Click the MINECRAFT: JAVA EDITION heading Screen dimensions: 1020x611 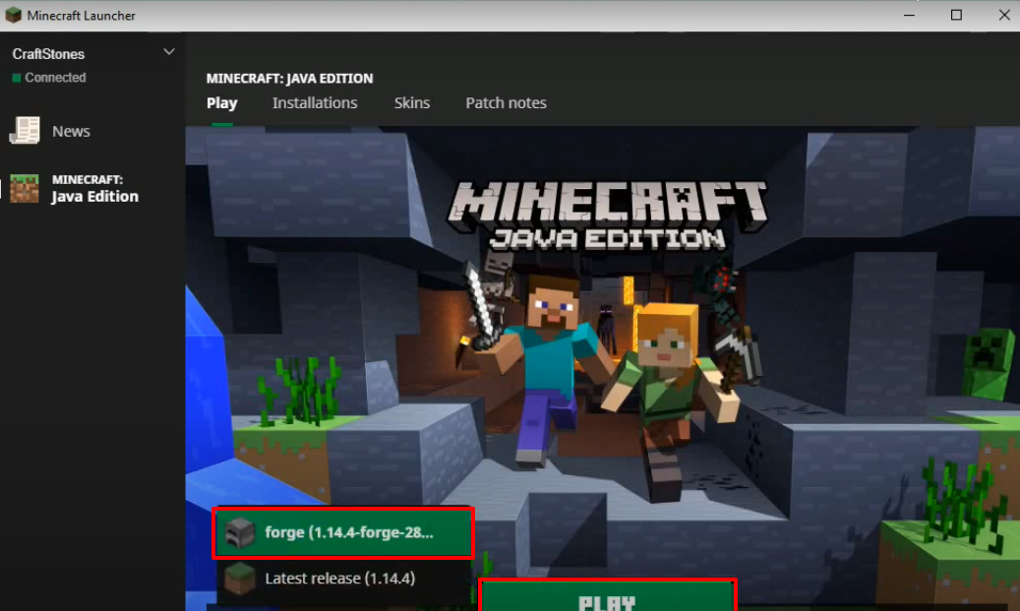pyautogui.click(x=289, y=79)
